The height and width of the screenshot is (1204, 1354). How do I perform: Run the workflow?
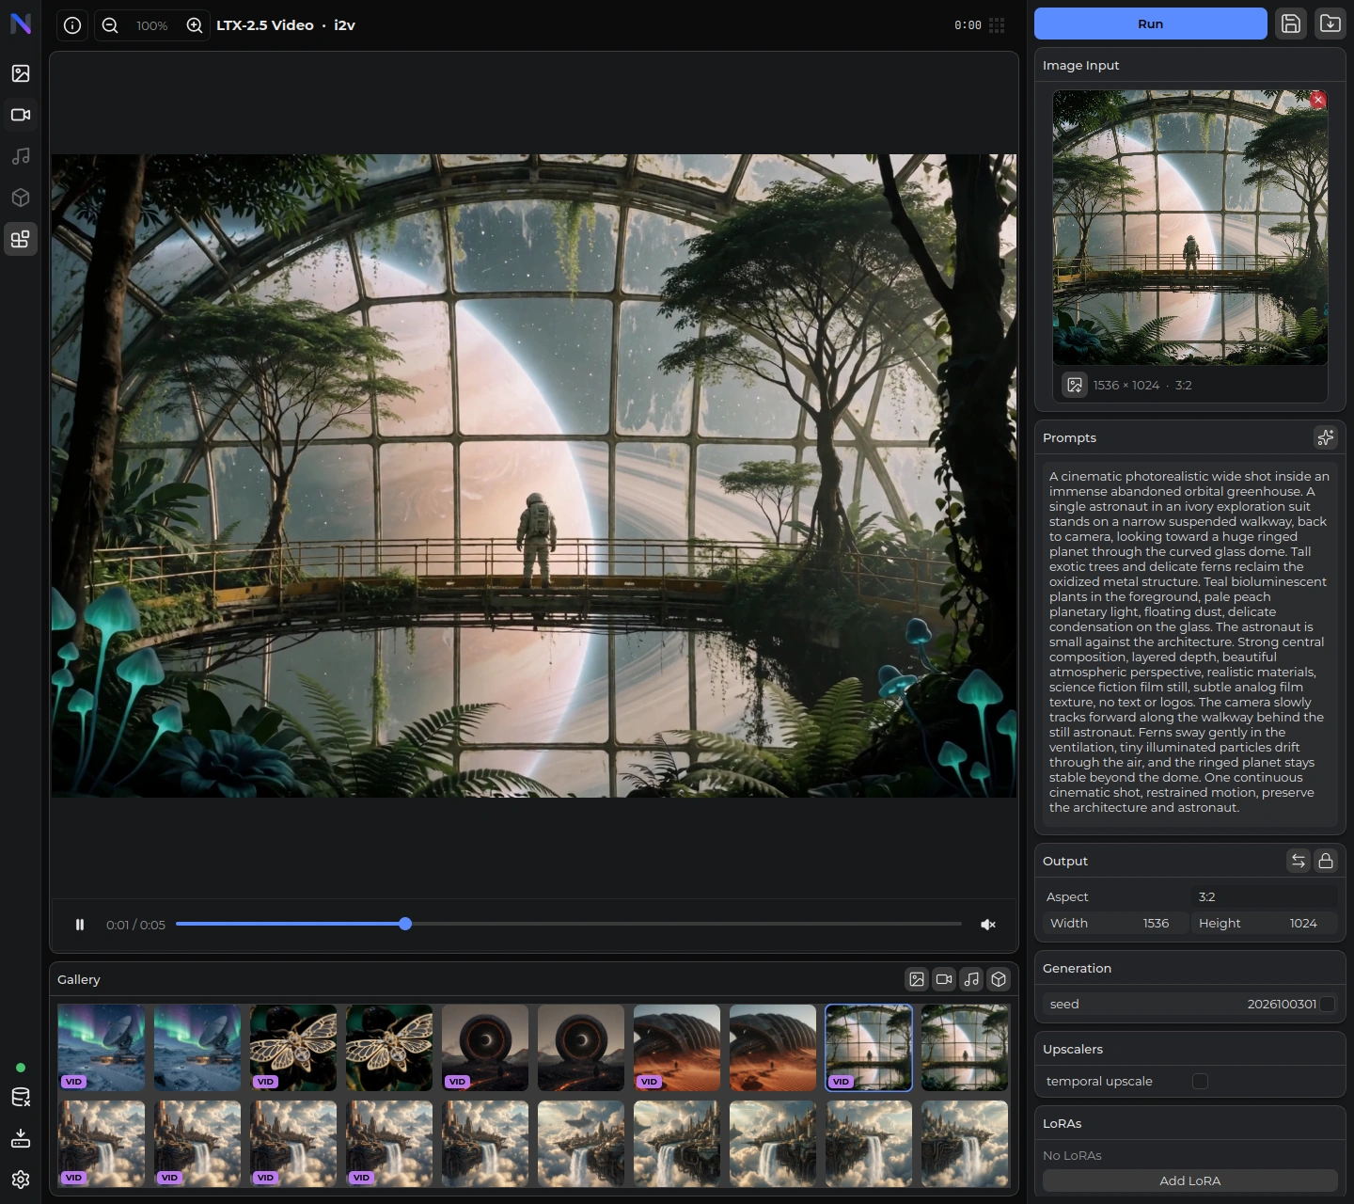click(x=1150, y=24)
